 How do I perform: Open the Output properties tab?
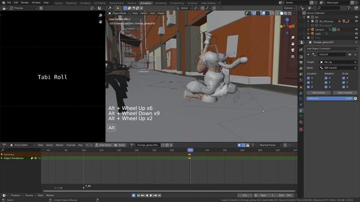pyautogui.click(x=301, y=62)
